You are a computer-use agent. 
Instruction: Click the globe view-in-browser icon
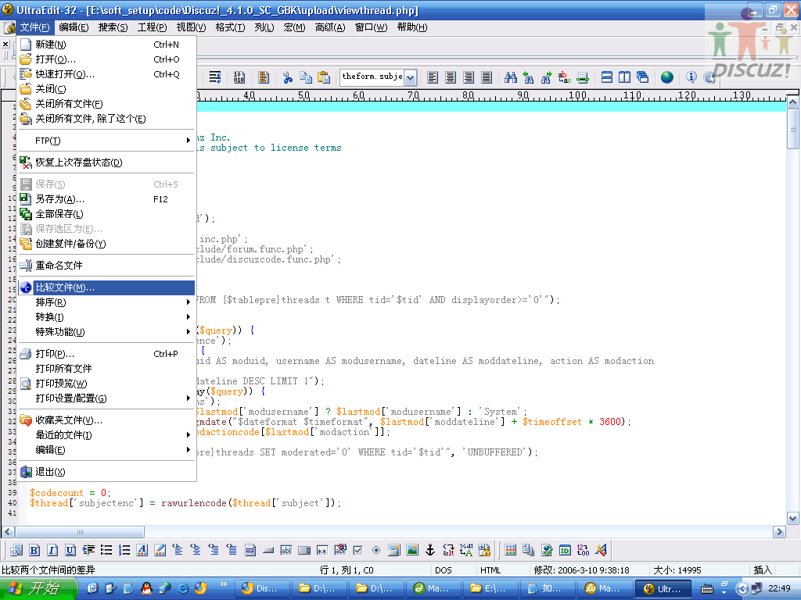click(666, 77)
